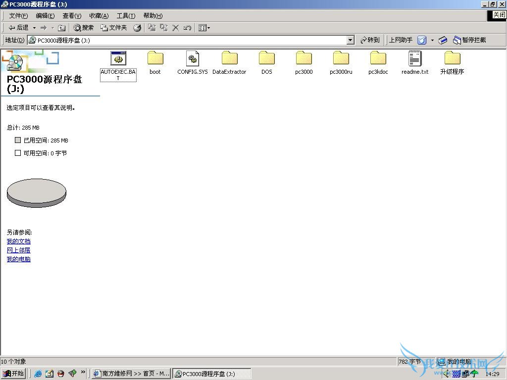Click the Undo toolbar icon
This screenshot has height=380, width=507.
tap(187, 28)
